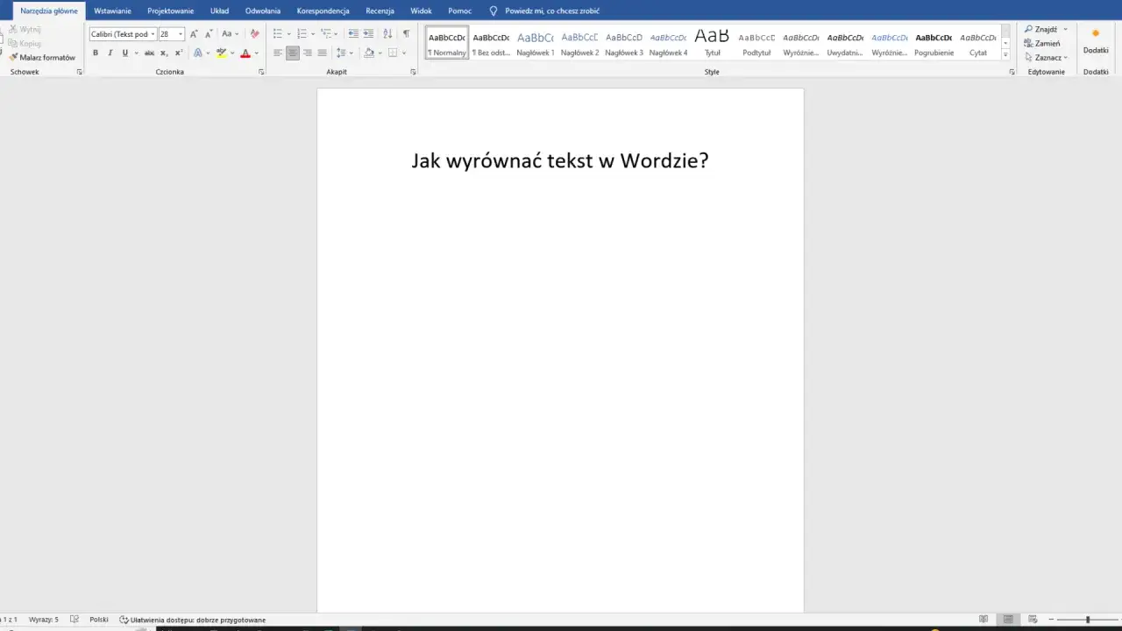Image resolution: width=1122 pixels, height=631 pixels.
Task: Enable superscript formatting
Action: [178, 53]
